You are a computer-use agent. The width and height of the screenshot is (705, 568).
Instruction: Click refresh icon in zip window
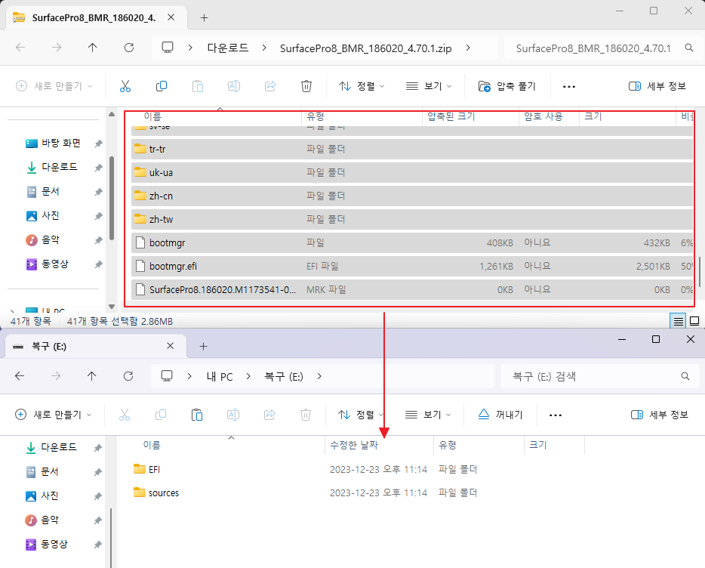pyautogui.click(x=129, y=48)
